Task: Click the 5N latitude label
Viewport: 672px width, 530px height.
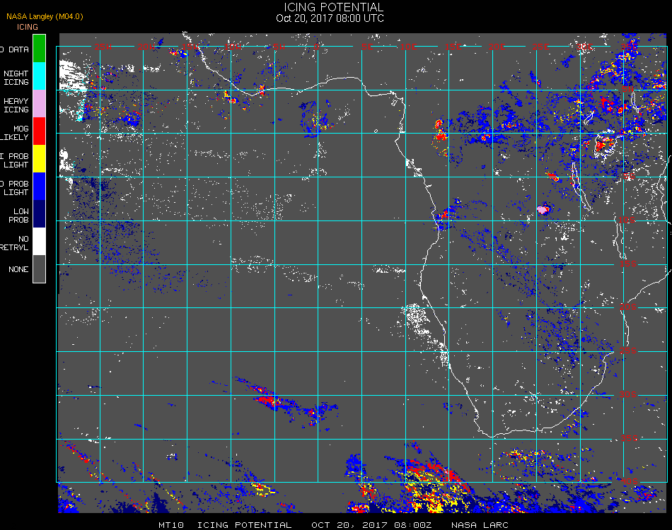Action: tap(628, 89)
